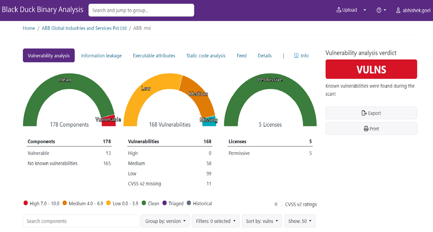The height and width of the screenshot is (232, 433).
Task: Focus the Search components input field
Action: pos(81,221)
